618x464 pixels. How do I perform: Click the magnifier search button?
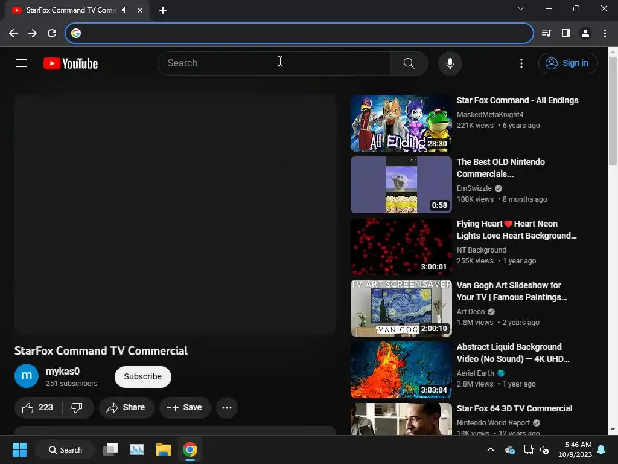tap(409, 63)
